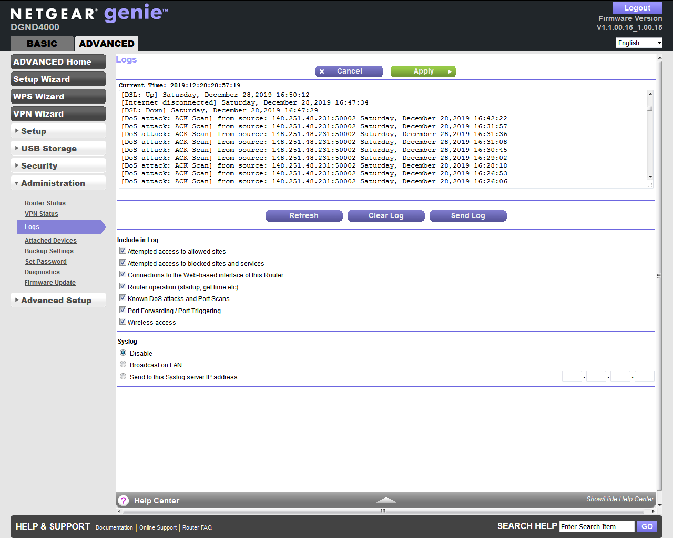Uncheck Known DoS attacks and Port Scans
The image size is (673, 538).
pyautogui.click(x=123, y=298)
